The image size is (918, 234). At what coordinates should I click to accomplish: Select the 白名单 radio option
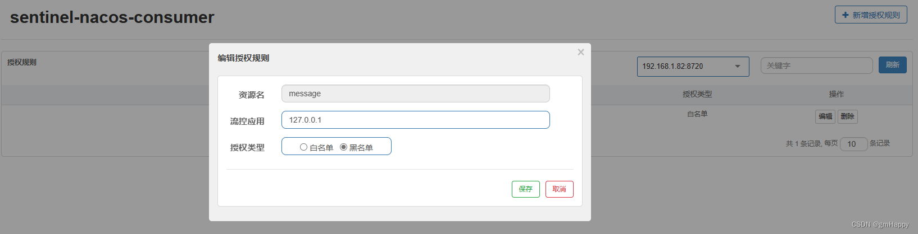tap(303, 147)
